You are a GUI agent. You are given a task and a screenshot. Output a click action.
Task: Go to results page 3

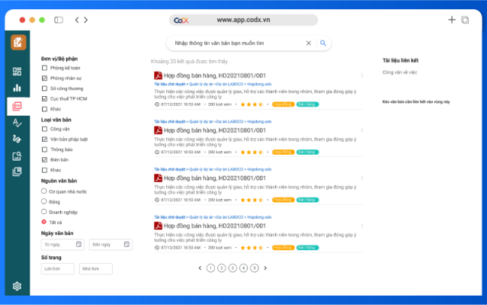click(232, 268)
